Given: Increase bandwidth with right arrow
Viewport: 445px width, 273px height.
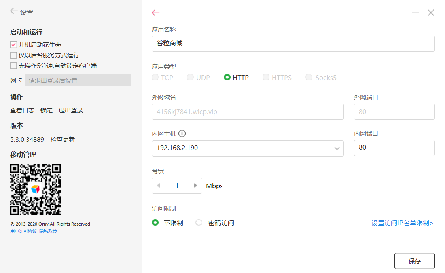Looking at the screenshot, I should [195, 186].
